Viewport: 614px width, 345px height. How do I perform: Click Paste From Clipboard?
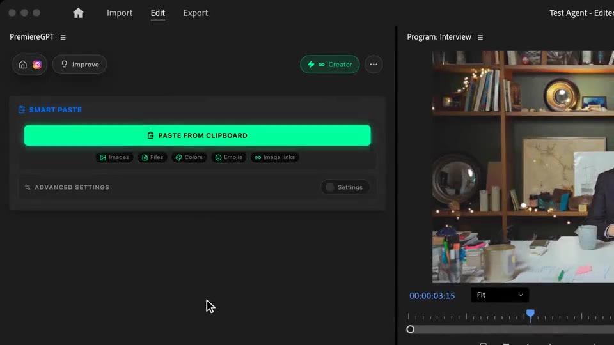pos(198,135)
